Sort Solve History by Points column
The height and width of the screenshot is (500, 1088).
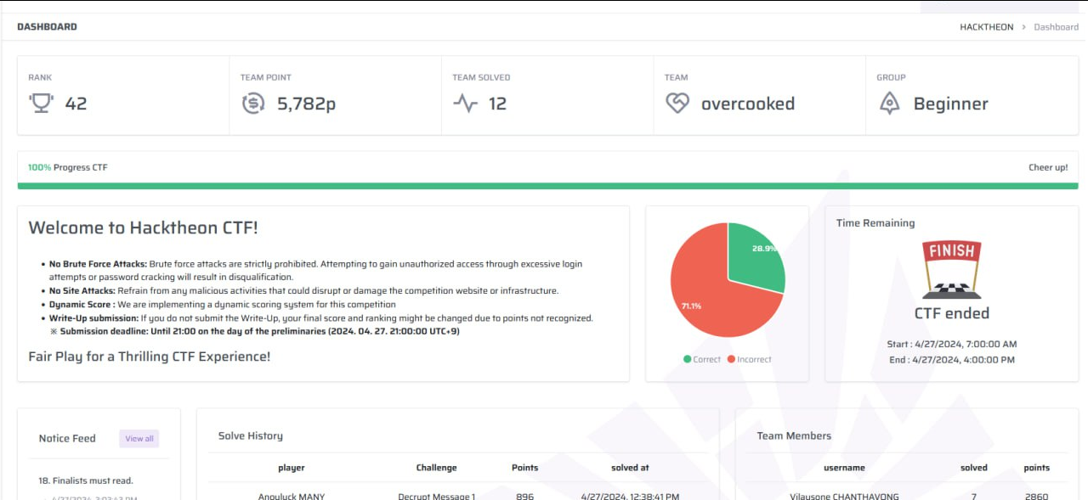tap(524, 467)
